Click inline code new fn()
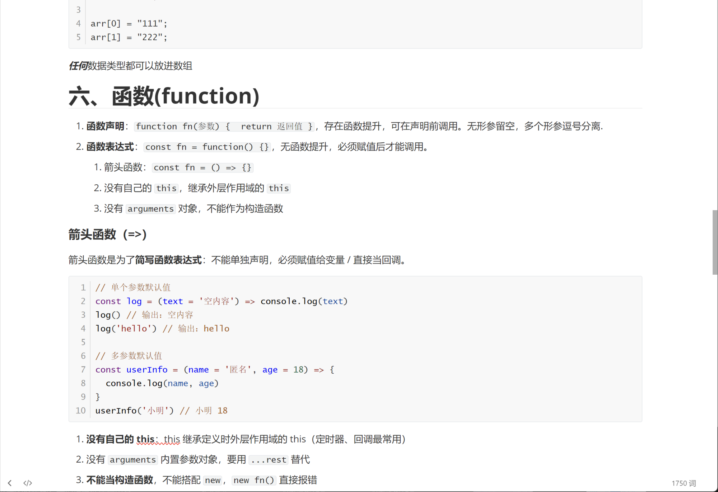Screen dimensions: 718x492 coord(254,480)
